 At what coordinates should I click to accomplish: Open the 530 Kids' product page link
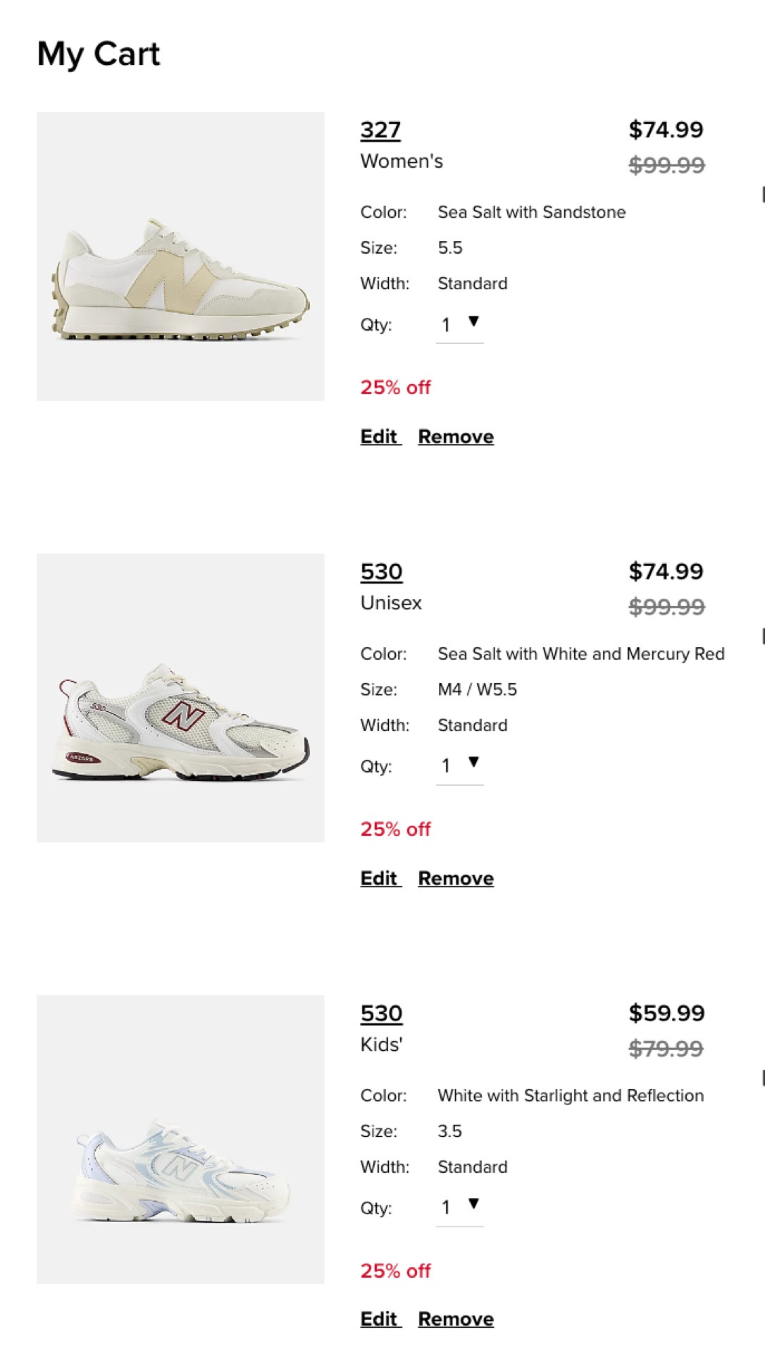380,1011
